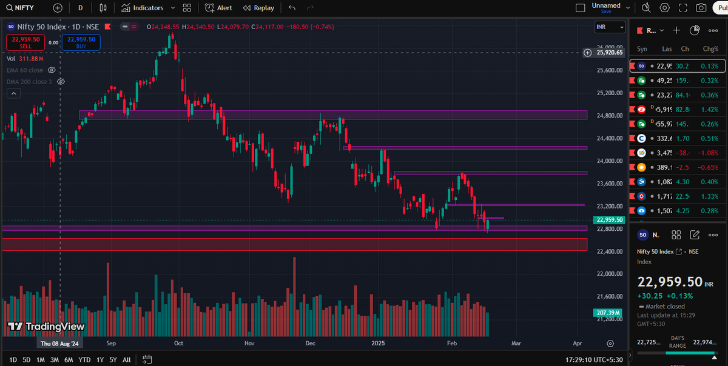
Task: Select the watchlist row showing -0.65%
Action: click(x=678, y=167)
